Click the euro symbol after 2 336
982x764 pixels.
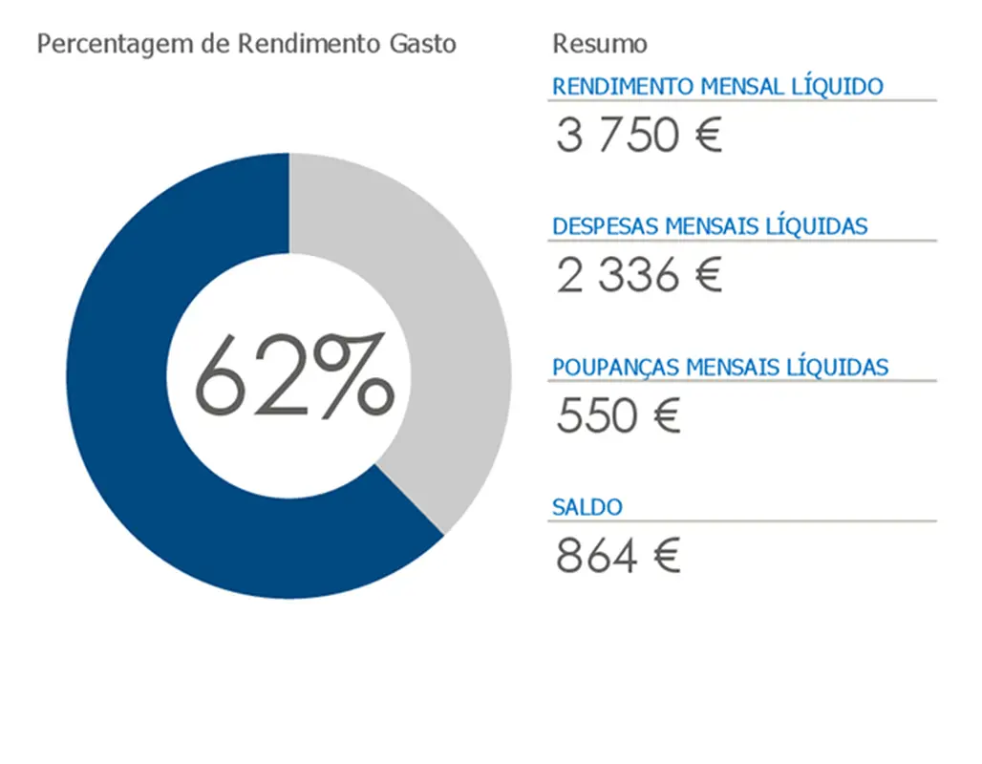[x=707, y=277]
